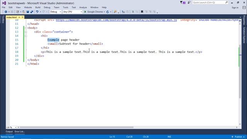247x139 pixels.
Task: Click the Visual Studio logo icon
Action: tap(4, 3)
